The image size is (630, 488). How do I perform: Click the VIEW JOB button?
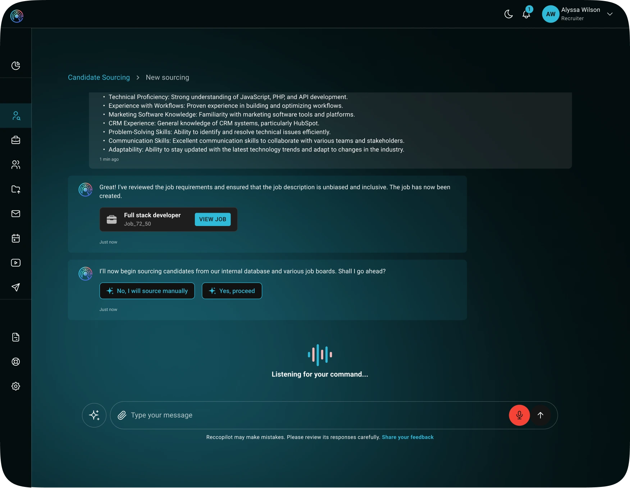pyautogui.click(x=213, y=219)
